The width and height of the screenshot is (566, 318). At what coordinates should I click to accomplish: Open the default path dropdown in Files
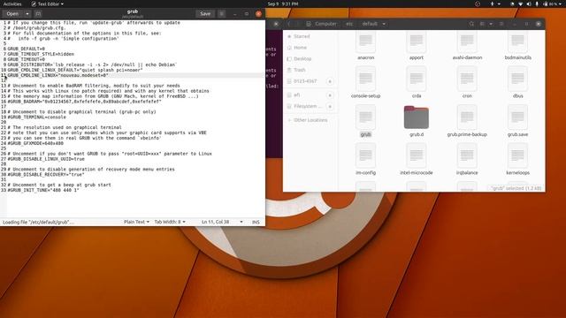tap(384, 24)
